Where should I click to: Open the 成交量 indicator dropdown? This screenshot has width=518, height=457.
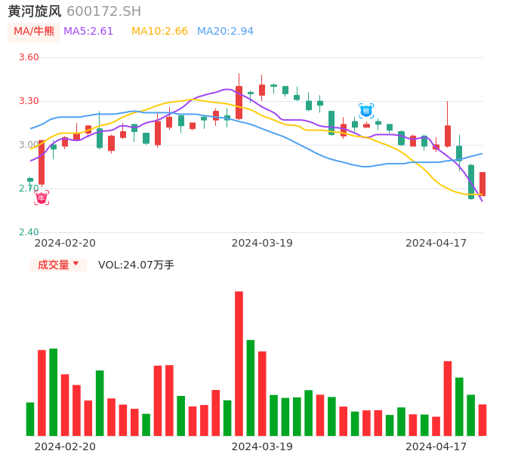point(54,265)
